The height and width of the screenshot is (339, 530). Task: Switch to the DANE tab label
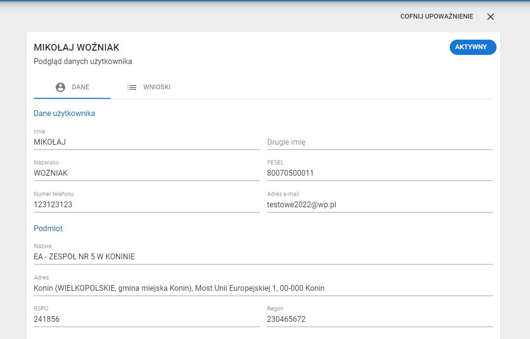pos(80,87)
